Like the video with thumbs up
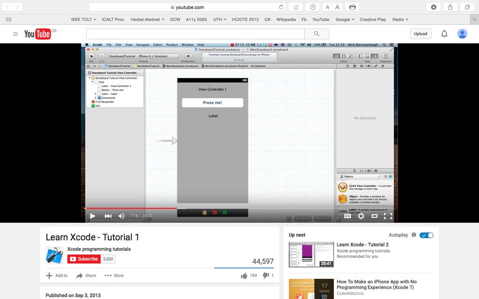 244,276
